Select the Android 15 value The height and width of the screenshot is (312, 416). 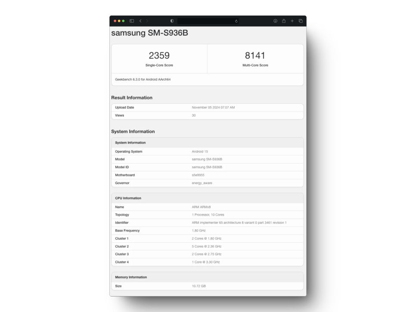click(200, 151)
